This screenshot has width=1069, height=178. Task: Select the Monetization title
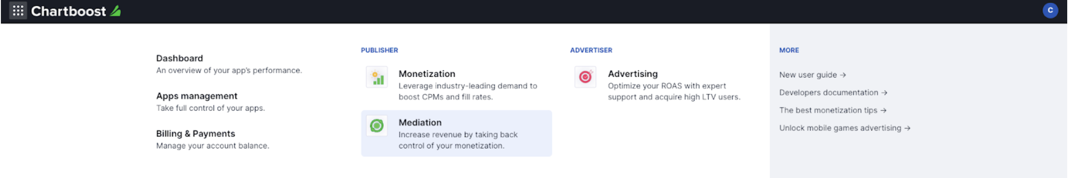(x=427, y=74)
